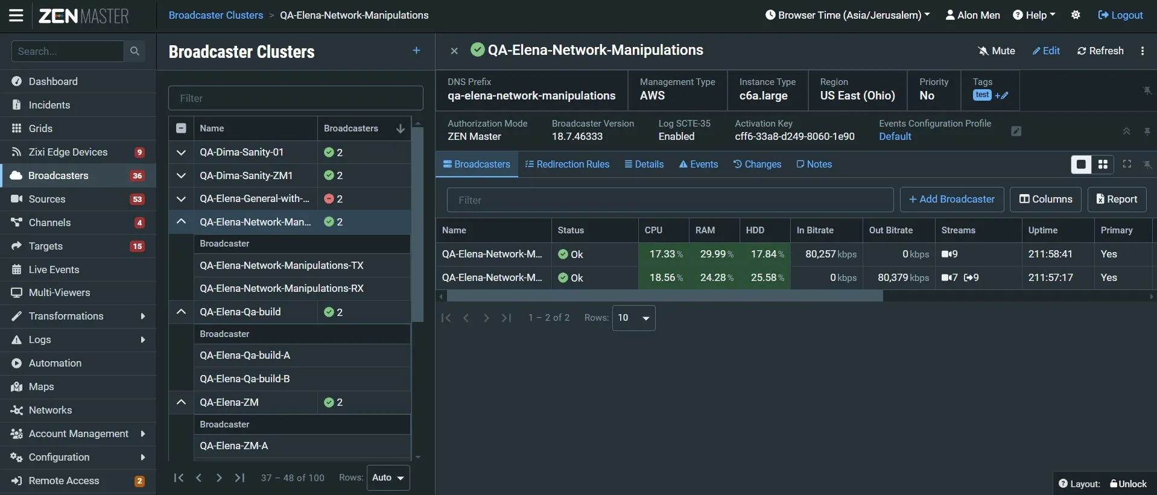Open Browser Time timezone dropdown
Viewport: 1157px width, 495px height.
point(848,15)
